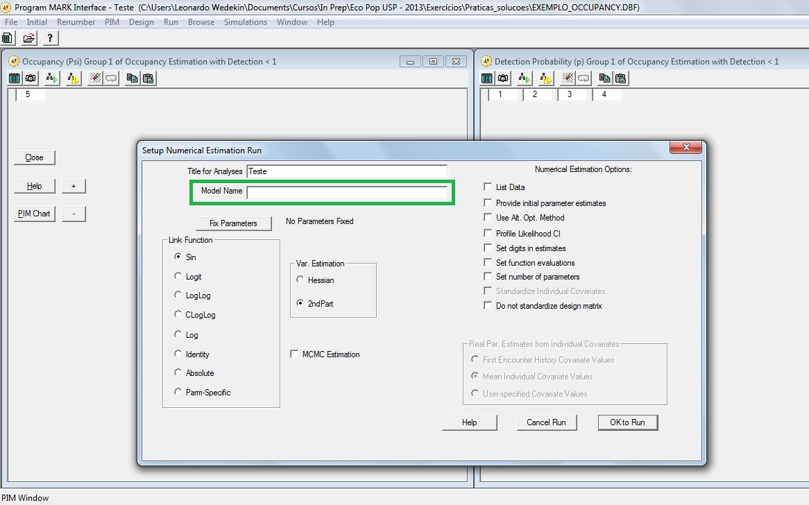The height and width of the screenshot is (505, 809).
Task: Enable Profile Likelihood CI checkbox
Action: pyautogui.click(x=488, y=233)
